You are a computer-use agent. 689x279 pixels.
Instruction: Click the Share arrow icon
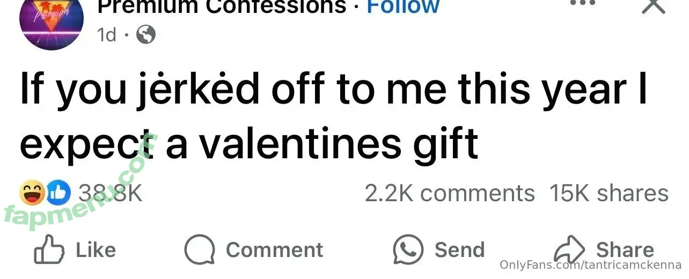tap(569, 250)
